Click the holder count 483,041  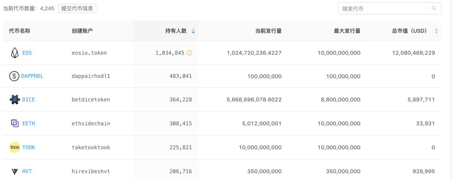coord(180,76)
